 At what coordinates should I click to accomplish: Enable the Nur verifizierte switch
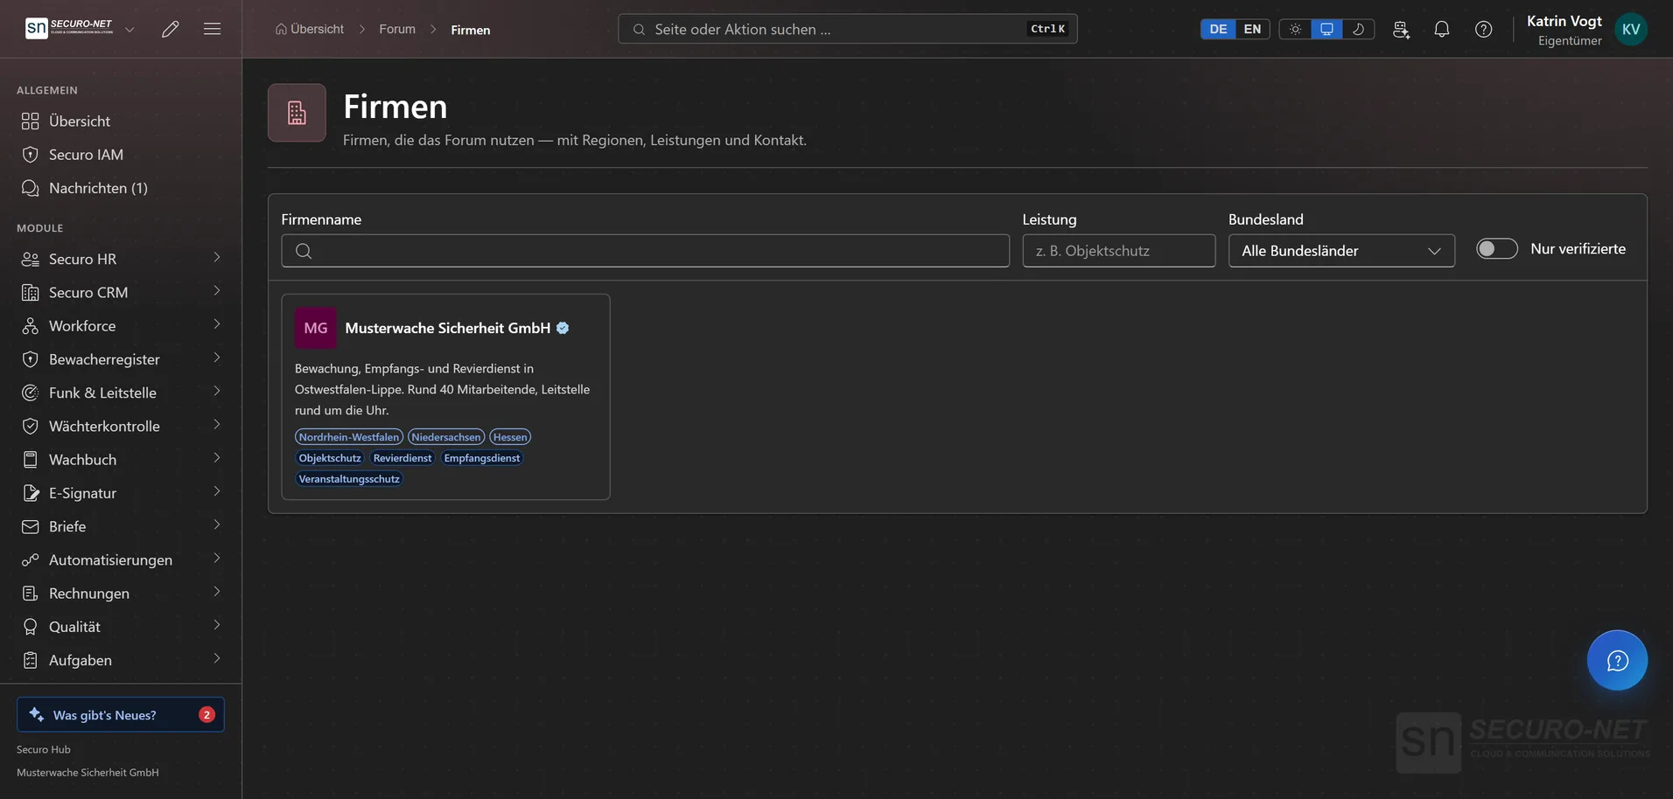(1496, 248)
